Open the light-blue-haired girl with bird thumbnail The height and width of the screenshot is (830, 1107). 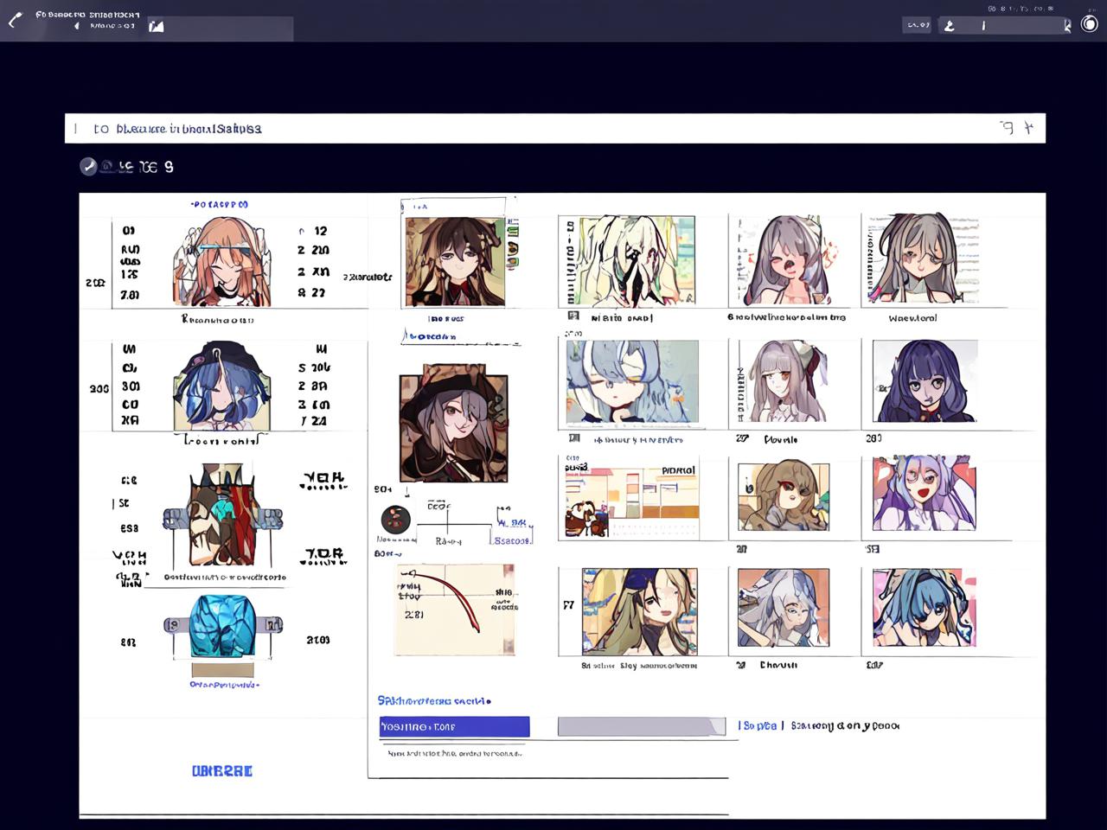632,381
